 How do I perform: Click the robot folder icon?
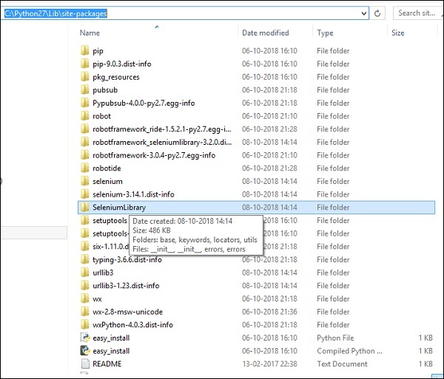click(84, 116)
